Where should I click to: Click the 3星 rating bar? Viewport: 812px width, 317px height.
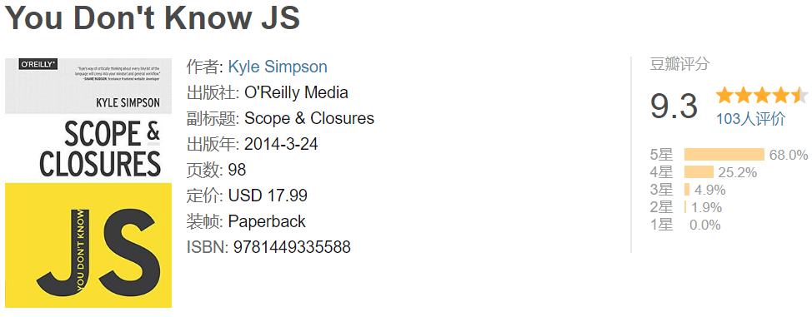click(687, 190)
